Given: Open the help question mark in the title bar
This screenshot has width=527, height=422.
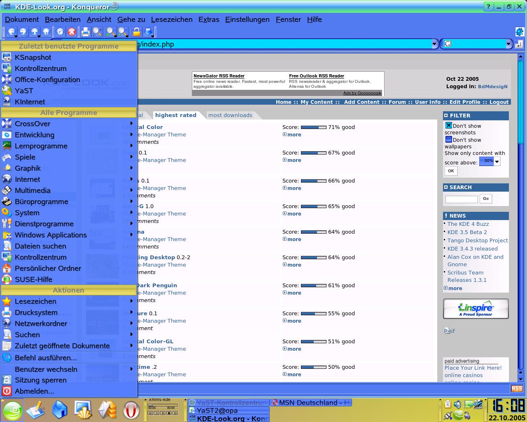Looking at the screenshot, I should (488, 6).
